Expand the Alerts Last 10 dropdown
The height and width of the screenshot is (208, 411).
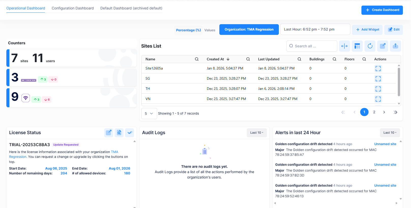click(x=390, y=133)
